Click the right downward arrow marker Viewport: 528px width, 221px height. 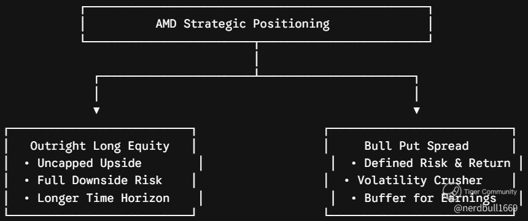(416, 110)
